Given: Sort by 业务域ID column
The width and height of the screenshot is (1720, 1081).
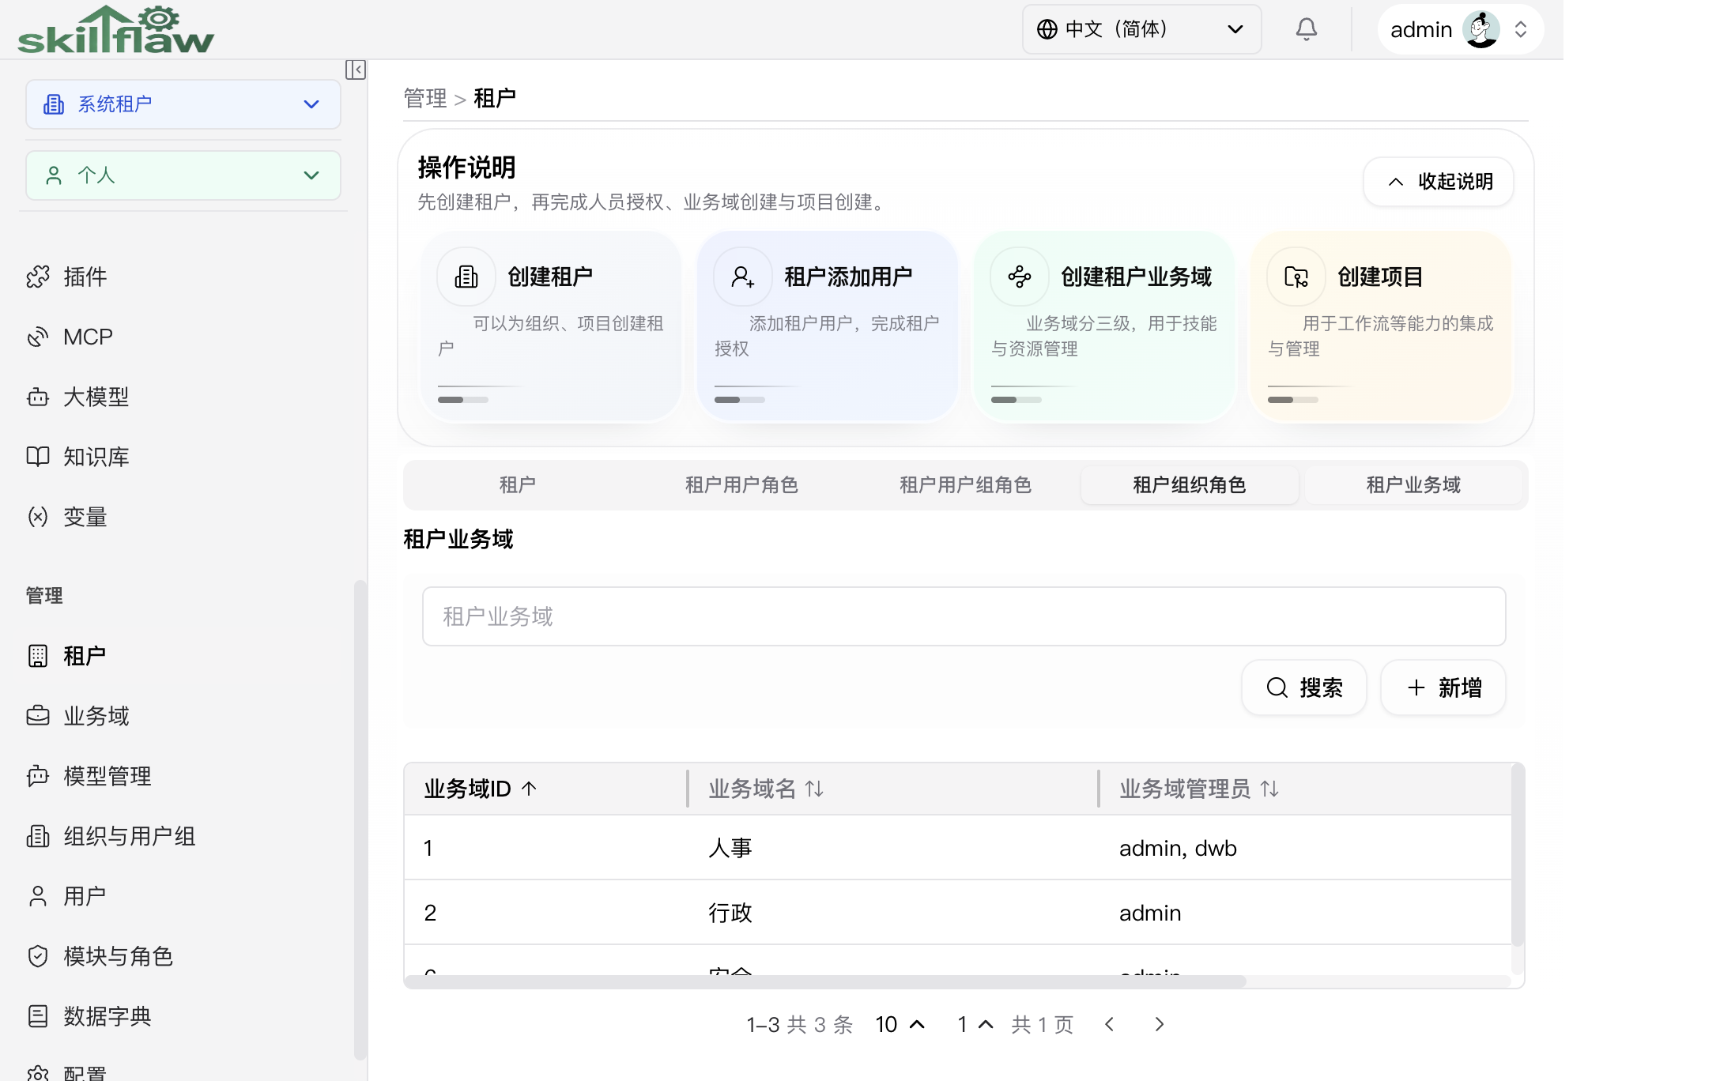Looking at the screenshot, I should click(x=481, y=789).
